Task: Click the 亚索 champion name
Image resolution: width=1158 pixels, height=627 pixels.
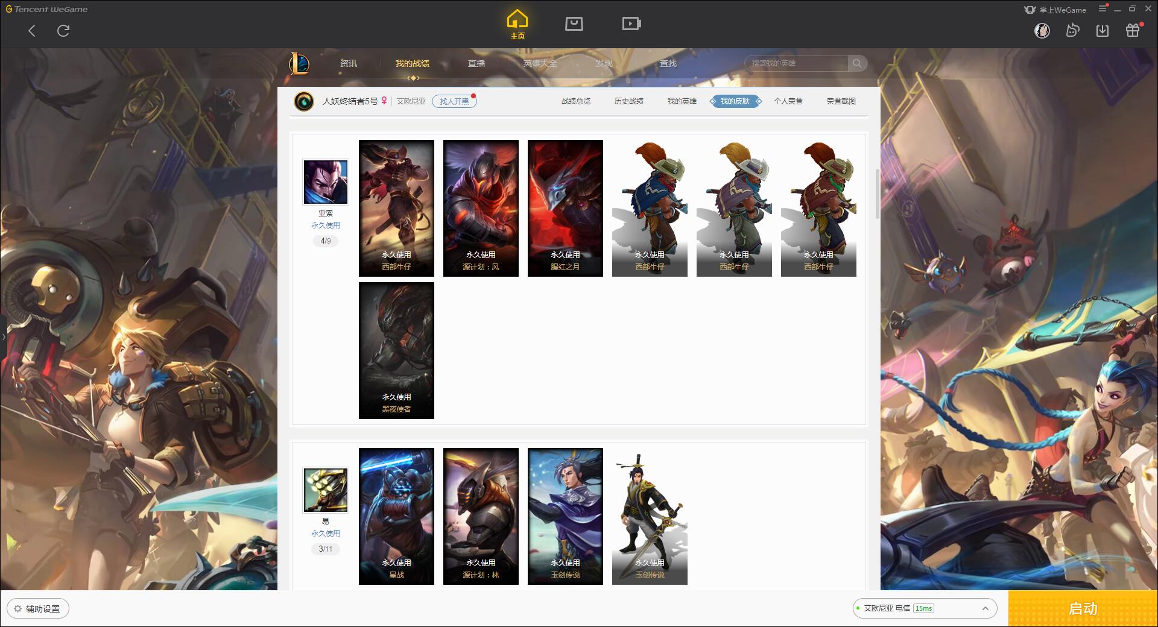Action: pyautogui.click(x=326, y=213)
